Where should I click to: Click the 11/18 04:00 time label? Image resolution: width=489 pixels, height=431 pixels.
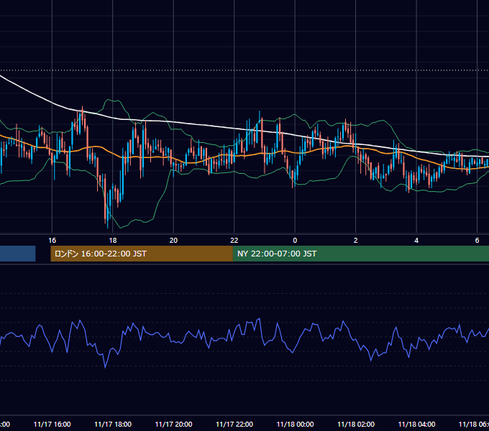pyautogui.click(x=416, y=424)
